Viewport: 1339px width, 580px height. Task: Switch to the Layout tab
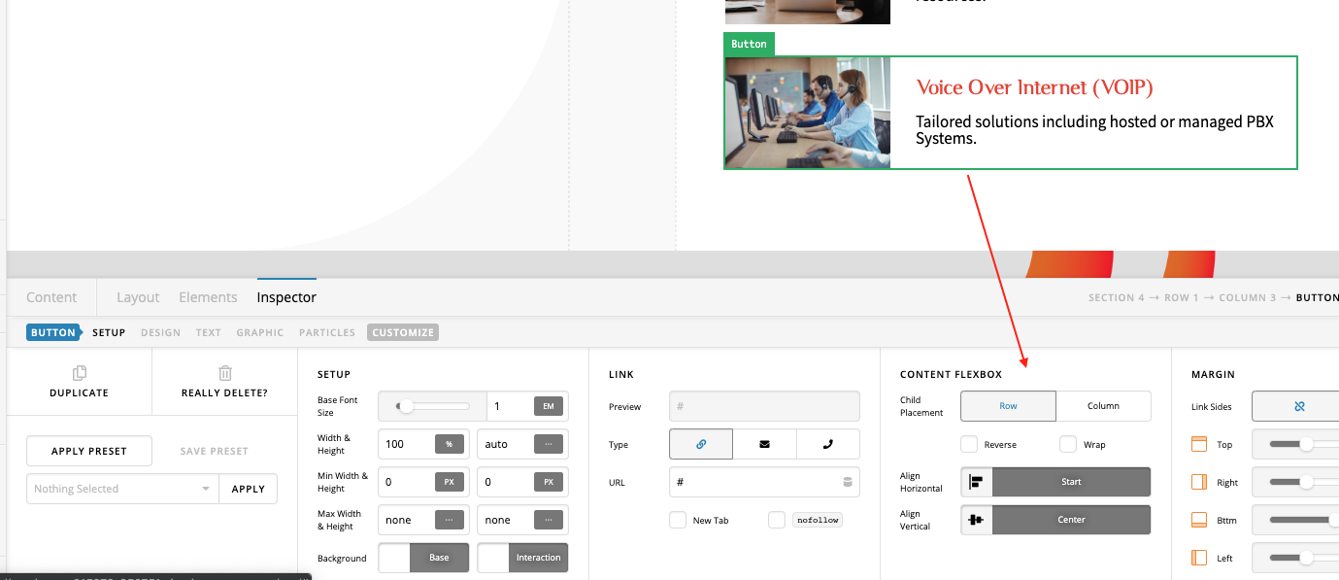pyautogui.click(x=138, y=297)
